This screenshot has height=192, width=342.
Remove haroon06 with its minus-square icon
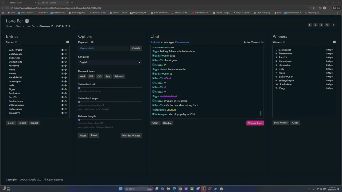(63, 66)
